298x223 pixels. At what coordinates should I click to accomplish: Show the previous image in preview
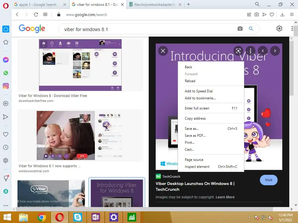[x=263, y=51]
